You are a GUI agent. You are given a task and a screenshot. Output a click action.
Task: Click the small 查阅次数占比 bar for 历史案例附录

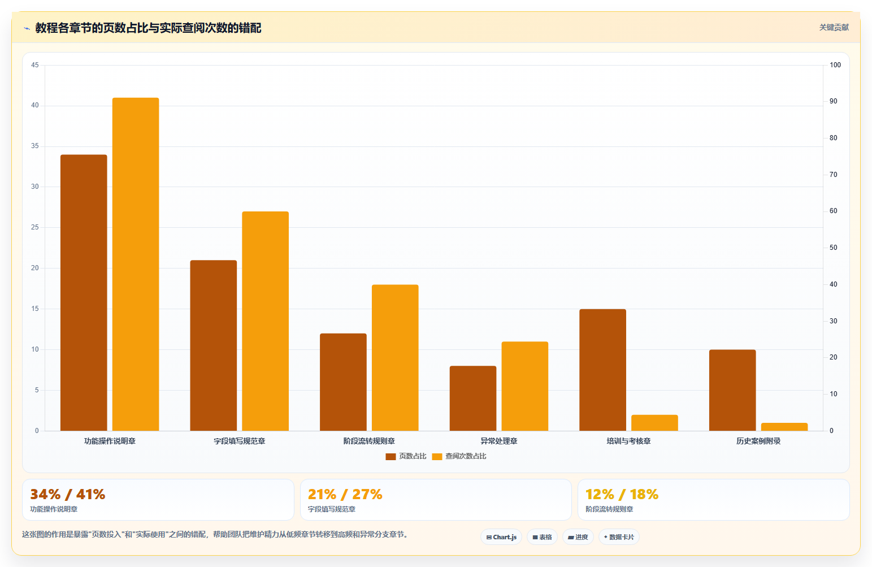tap(784, 427)
